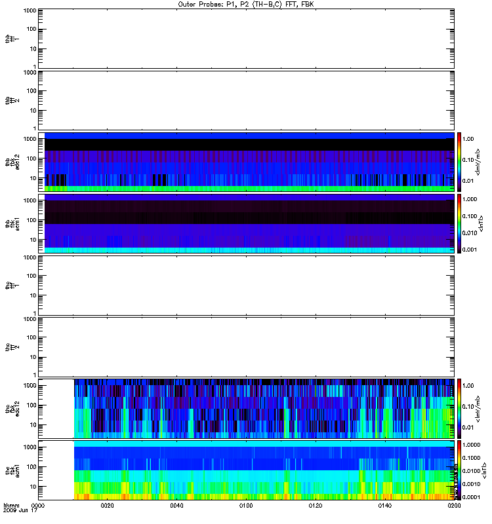Click the '<|nT|>' unit on thb scm1 colorbar

coord(481,223)
